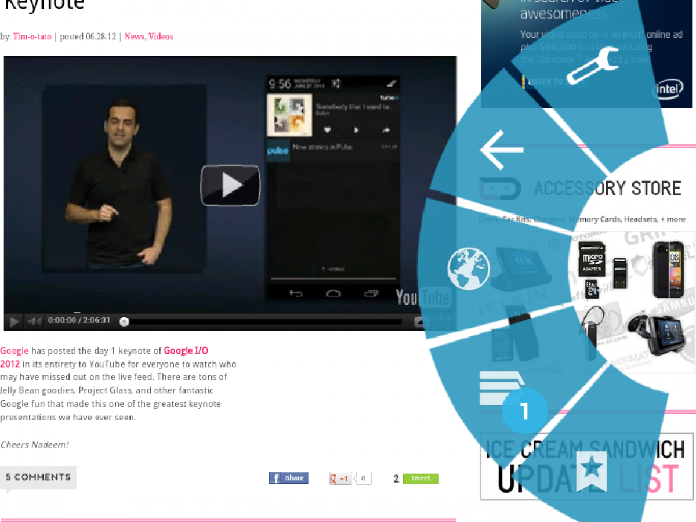
Task: Click the Google +1 button
Action: [340, 478]
